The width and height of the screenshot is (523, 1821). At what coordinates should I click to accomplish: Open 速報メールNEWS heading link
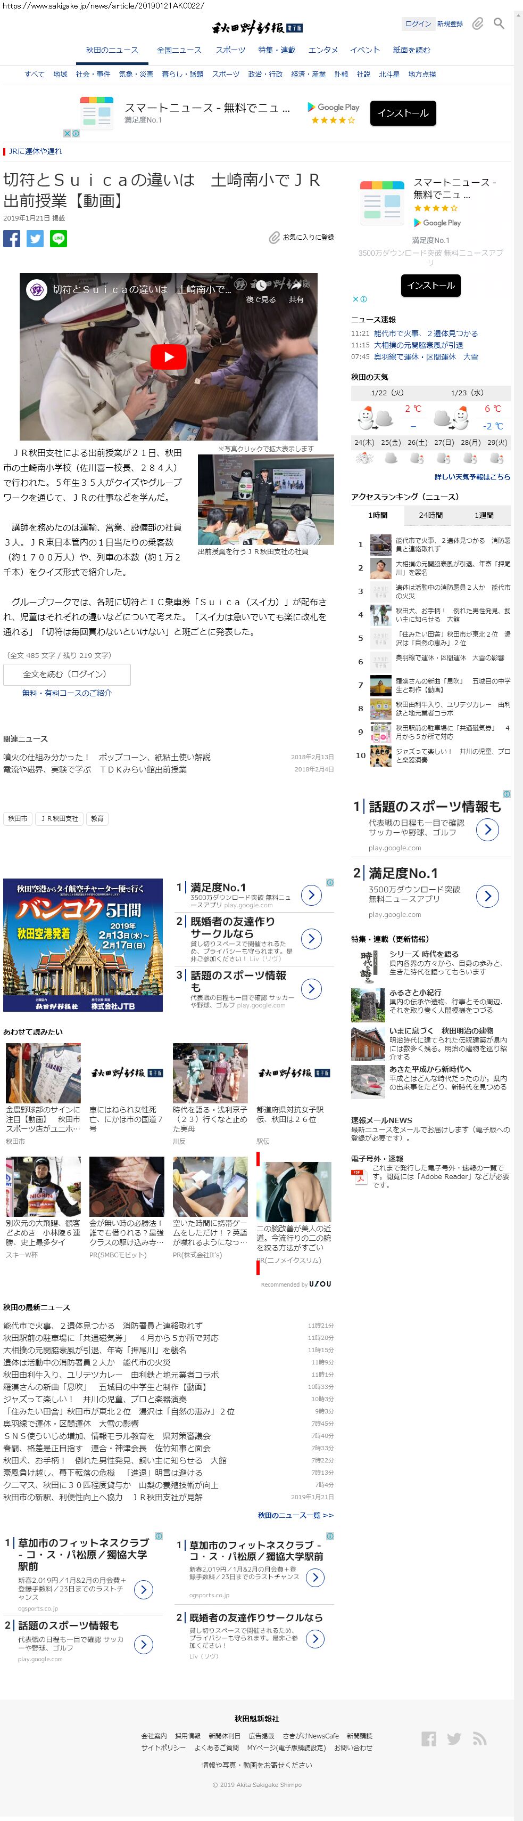pyautogui.click(x=381, y=1120)
